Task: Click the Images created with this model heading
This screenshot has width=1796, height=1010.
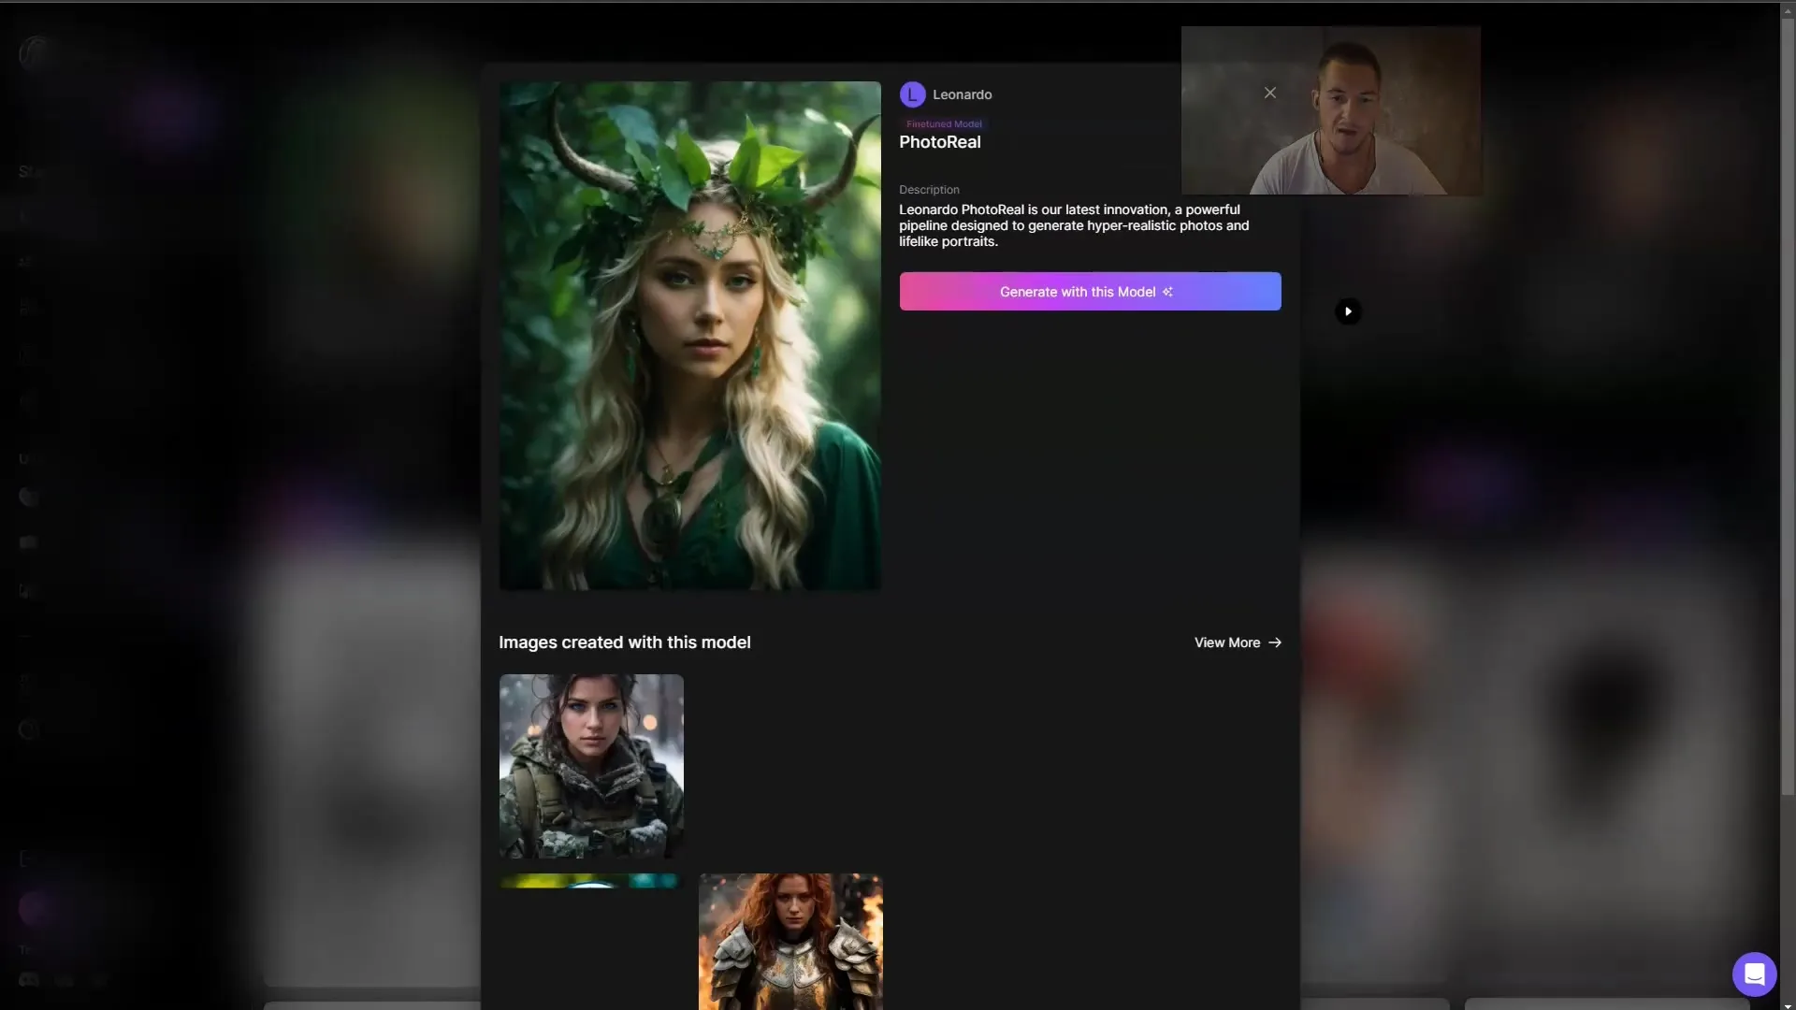Action: coord(625,642)
